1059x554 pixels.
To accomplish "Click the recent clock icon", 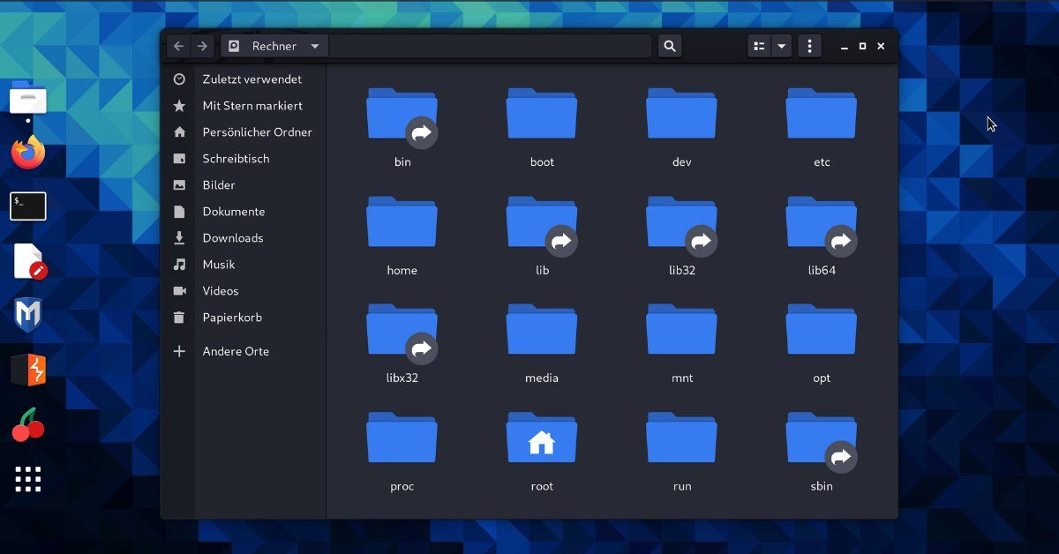I will tap(180, 79).
